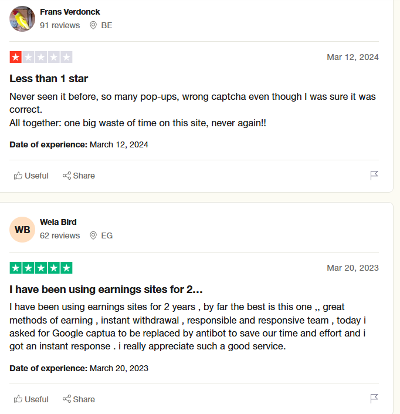This screenshot has height=414, width=400.
Task: Click the share icon under Frans's review
Action: pos(67,176)
